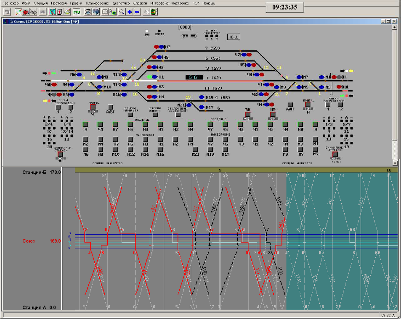The image size is (401, 319).
Task: Open the График menu
Action: tap(76, 3)
